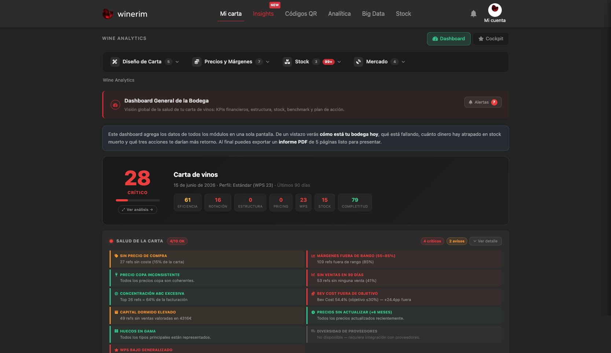Screen dimensions: 611x353
Task: Click the Dashboard General gauge icon
Action: pos(115,105)
